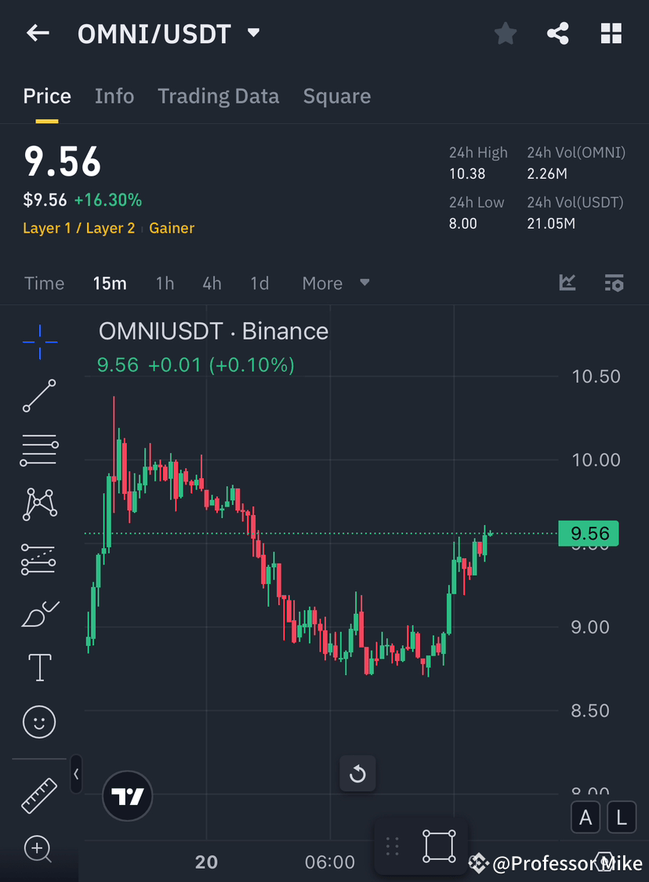Open the chart zoom-in magnifier tool
Screen dimensions: 649x882
pos(39,849)
